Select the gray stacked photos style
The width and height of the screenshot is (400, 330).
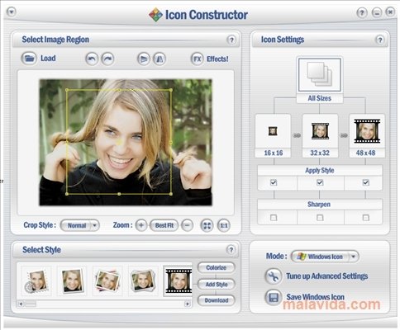tap(143, 281)
